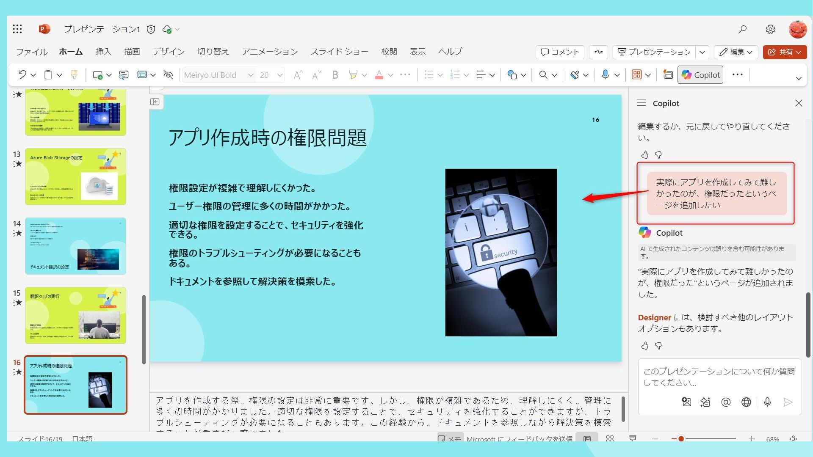Viewport: 813px width, 457px height.
Task: Click the undo arrow icon
Action: [22, 75]
